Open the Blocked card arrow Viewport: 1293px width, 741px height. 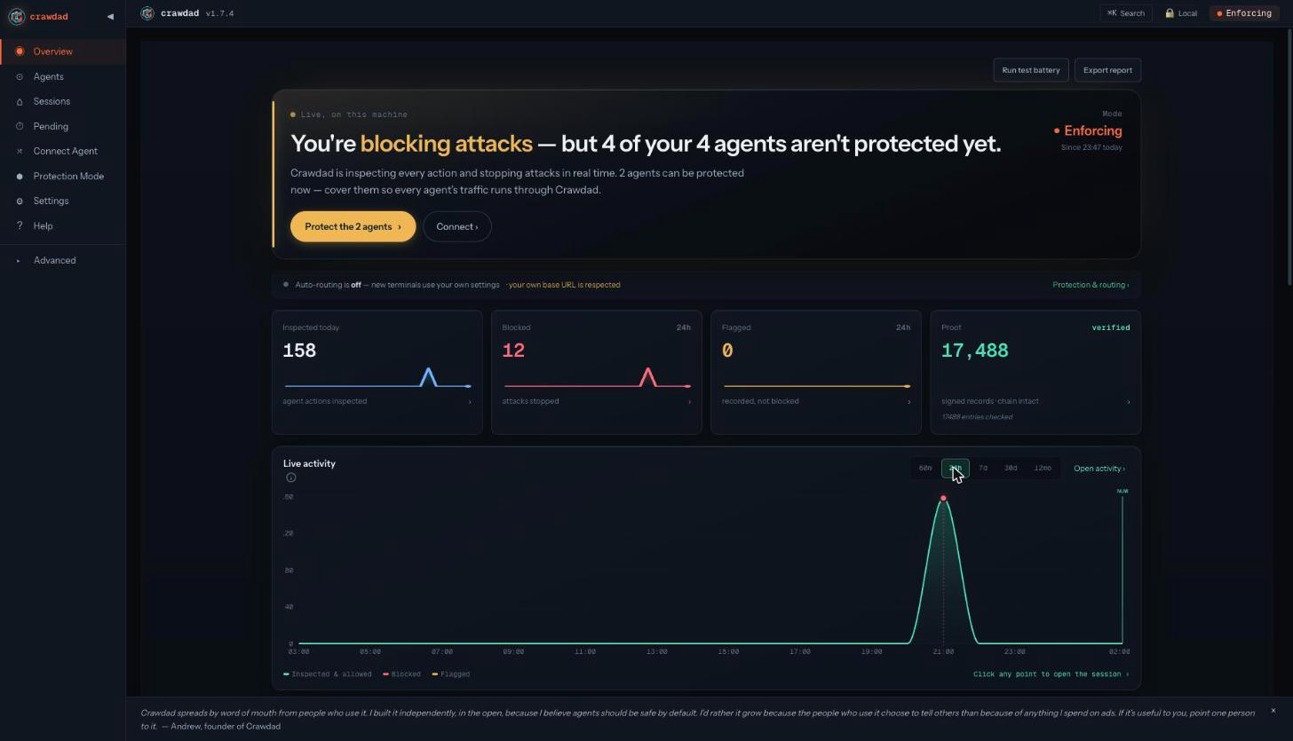pos(689,402)
